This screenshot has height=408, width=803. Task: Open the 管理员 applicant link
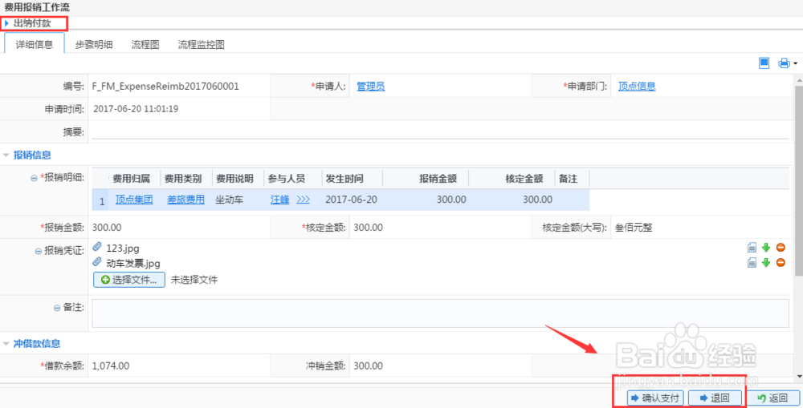pos(371,87)
